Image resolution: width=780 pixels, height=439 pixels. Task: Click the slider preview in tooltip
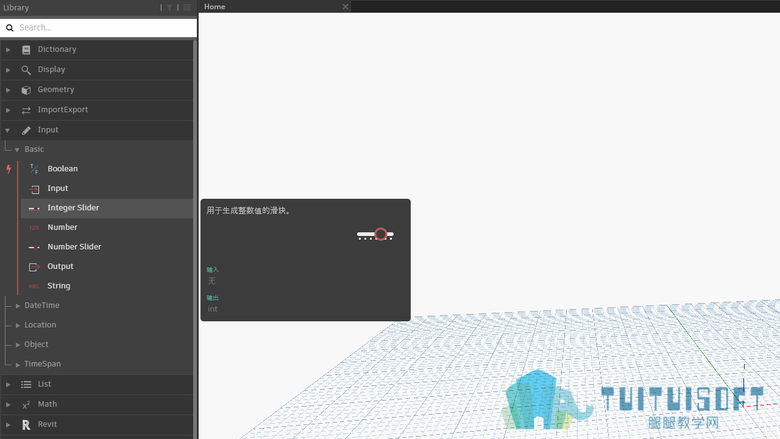point(375,235)
